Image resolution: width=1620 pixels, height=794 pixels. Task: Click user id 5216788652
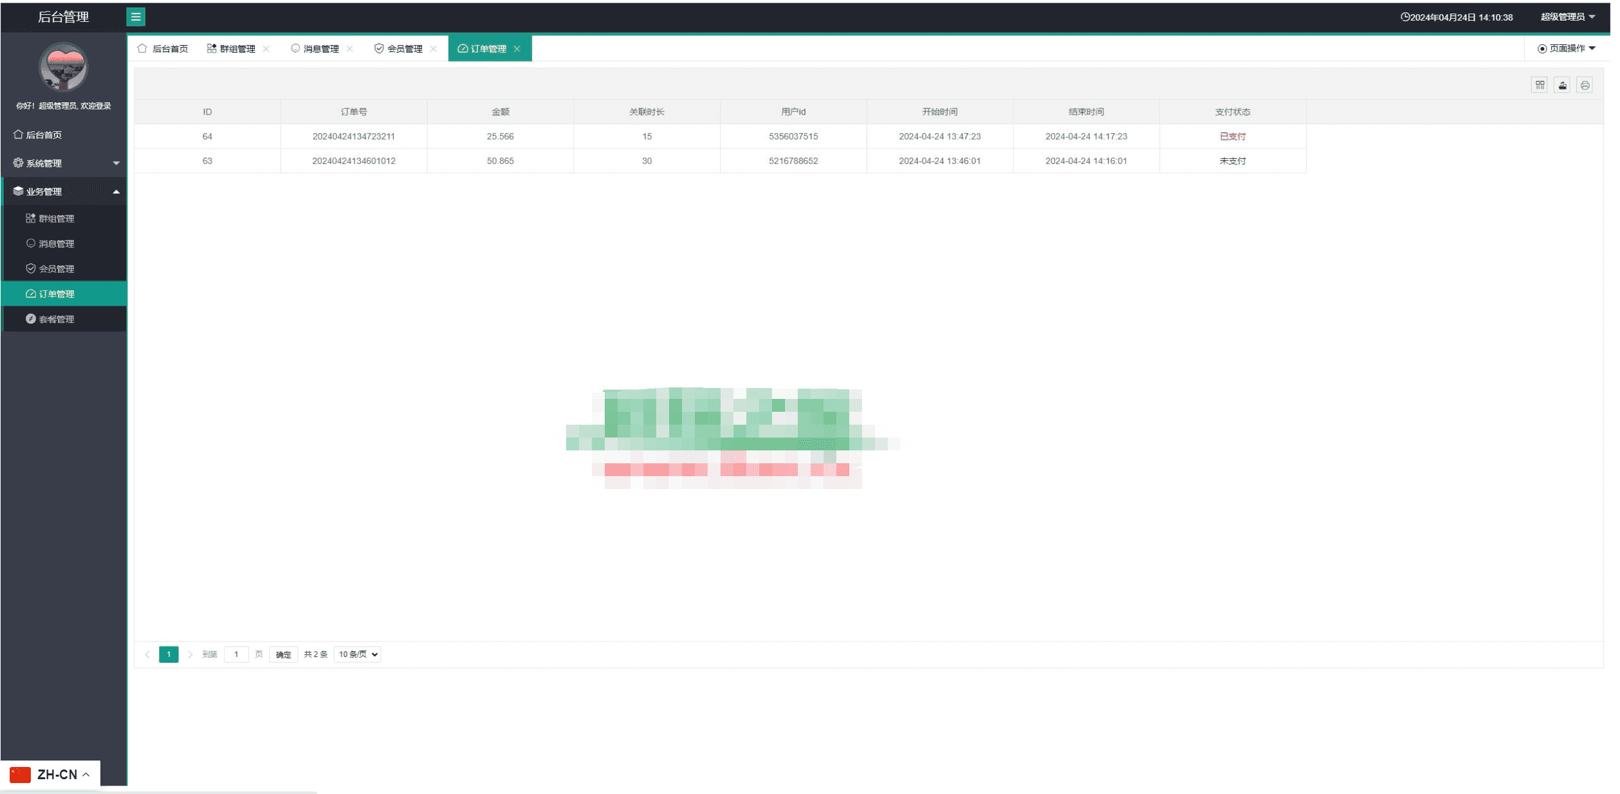[793, 161]
